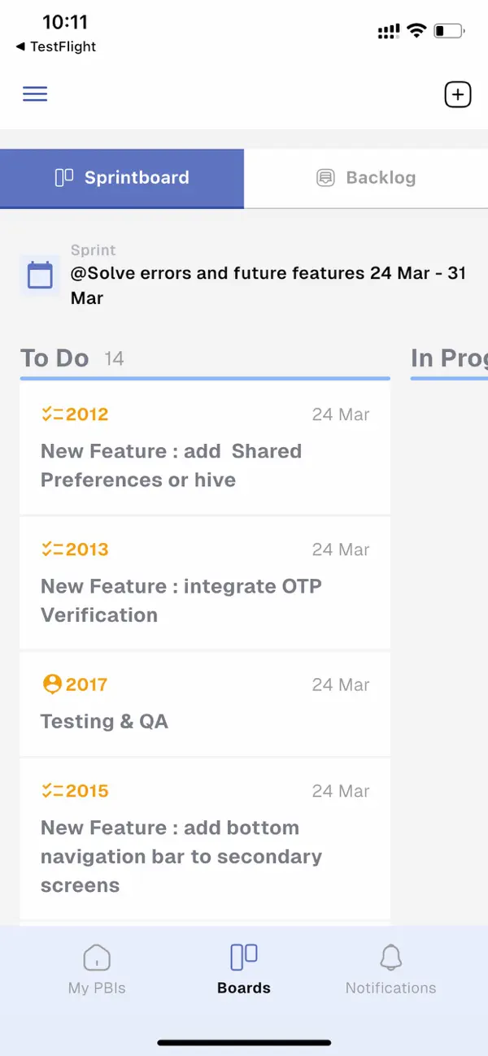
Task: Create a new item with the plus button
Action: tap(457, 93)
